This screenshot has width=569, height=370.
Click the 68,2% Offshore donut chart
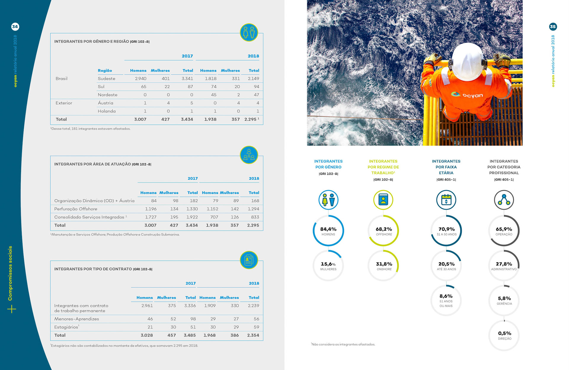383,231
